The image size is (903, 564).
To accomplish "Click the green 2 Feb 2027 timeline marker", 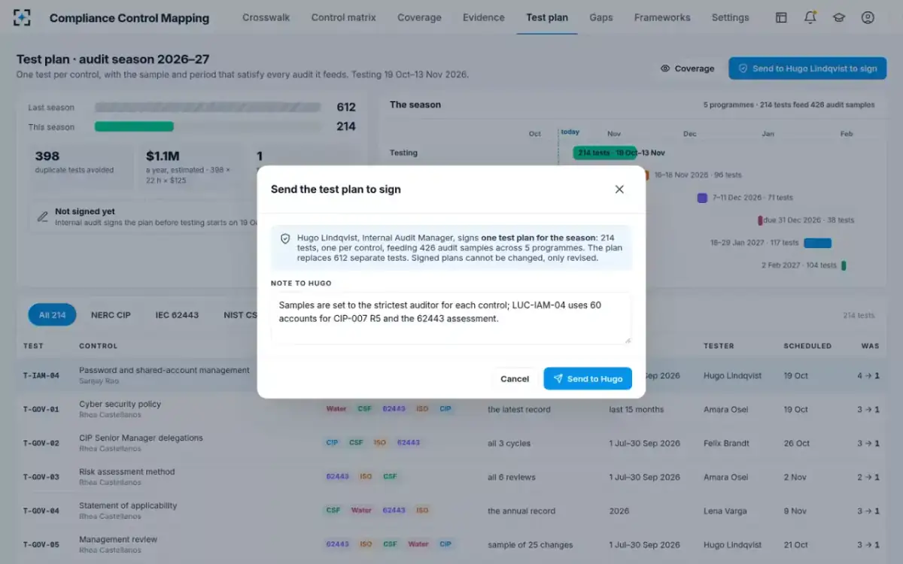I will [844, 265].
